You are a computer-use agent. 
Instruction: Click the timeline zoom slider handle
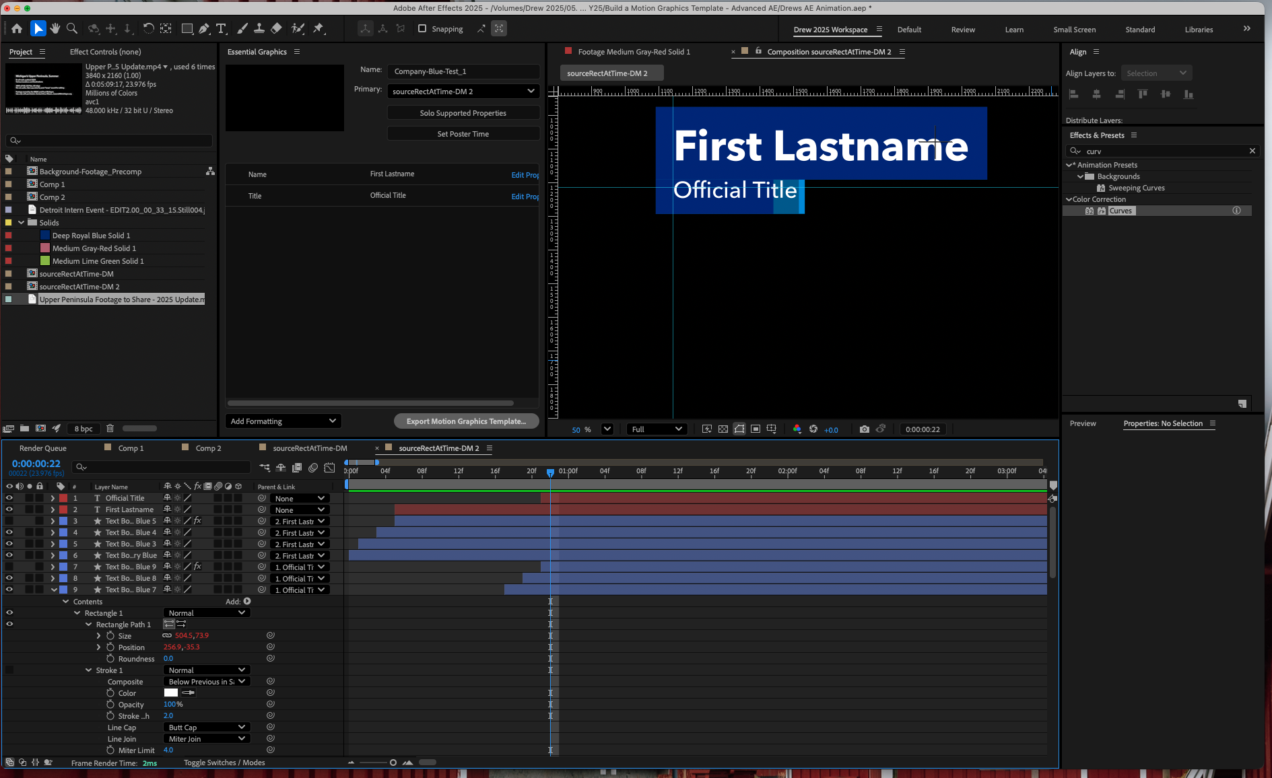[393, 763]
